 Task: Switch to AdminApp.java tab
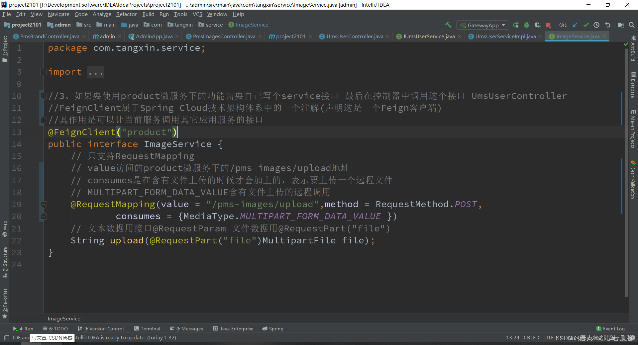tap(154, 37)
